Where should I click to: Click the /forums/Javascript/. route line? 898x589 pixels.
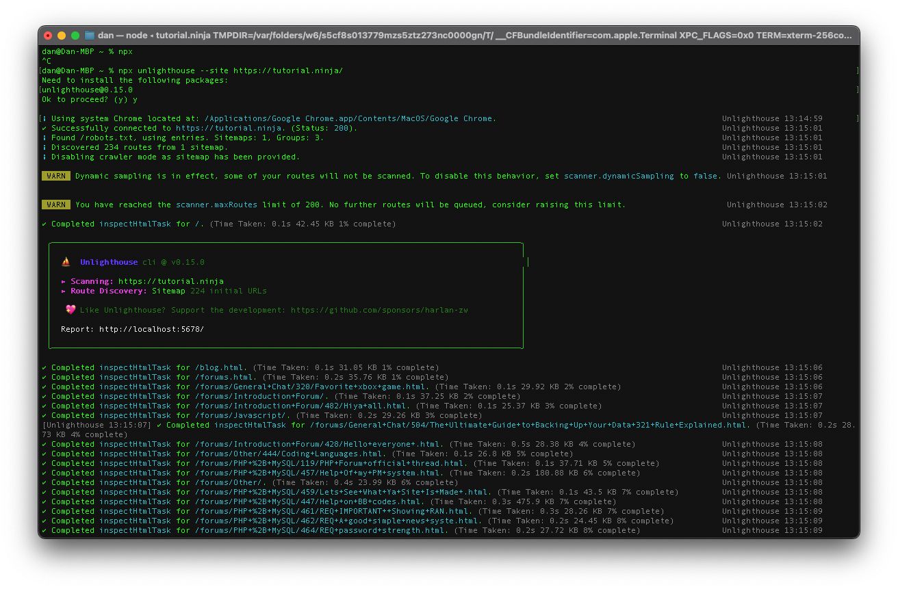(x=261, y=415)
